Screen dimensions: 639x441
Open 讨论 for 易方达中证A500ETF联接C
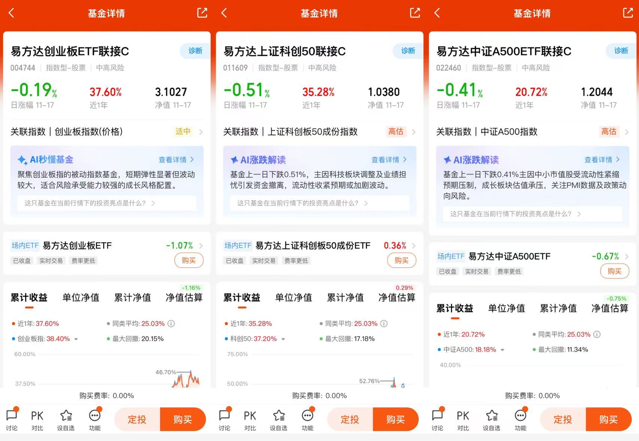pyautogui.click(x=438, y=419)
